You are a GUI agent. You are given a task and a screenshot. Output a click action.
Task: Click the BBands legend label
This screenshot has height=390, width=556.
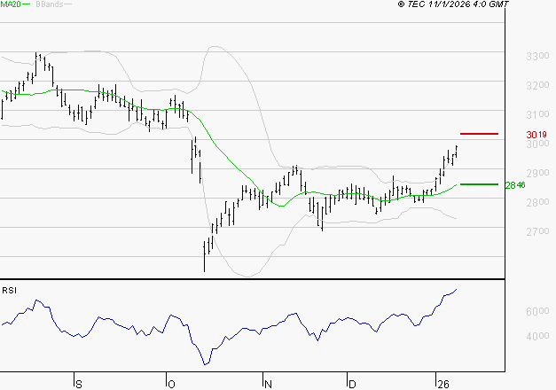coord(50,4)
